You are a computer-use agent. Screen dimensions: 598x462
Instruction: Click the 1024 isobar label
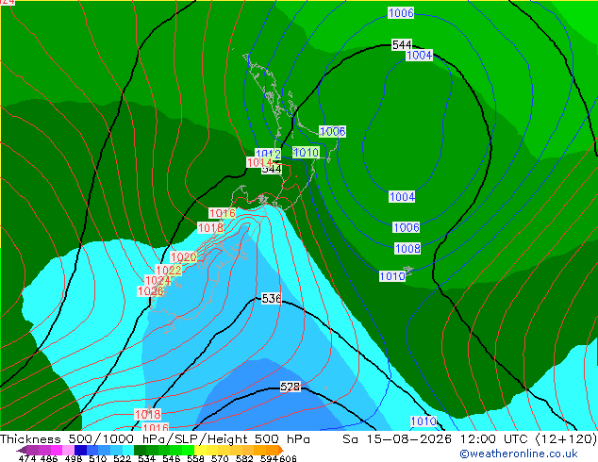click(158, 281)
